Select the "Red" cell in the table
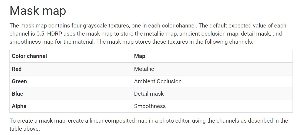The image size is (299, 135). (17, 69)
